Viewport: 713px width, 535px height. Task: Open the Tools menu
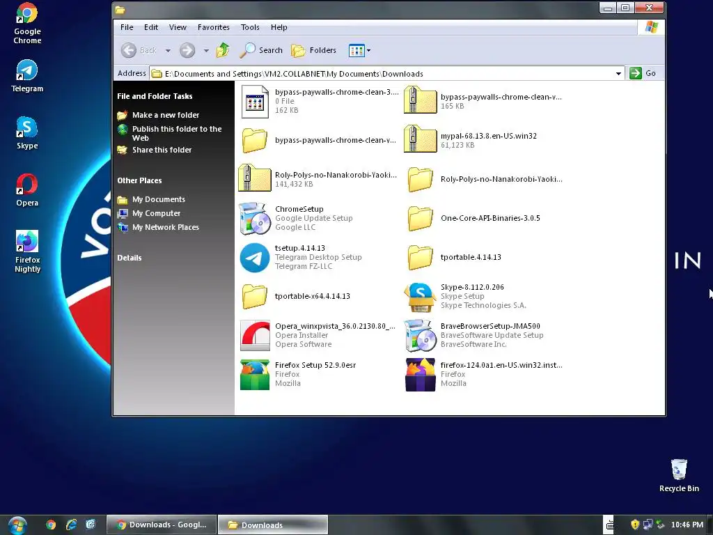pyautogui.click(x=250, y=27)
